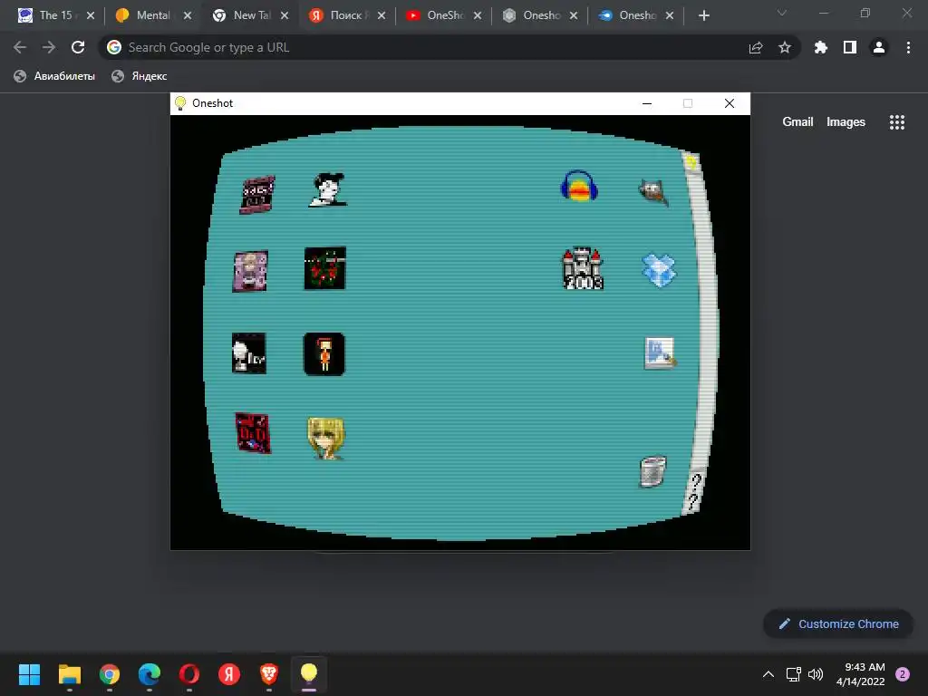The image size is (928, 696).
Task: Open the white-faced dark-haired character icon
Action: point(328,189)
